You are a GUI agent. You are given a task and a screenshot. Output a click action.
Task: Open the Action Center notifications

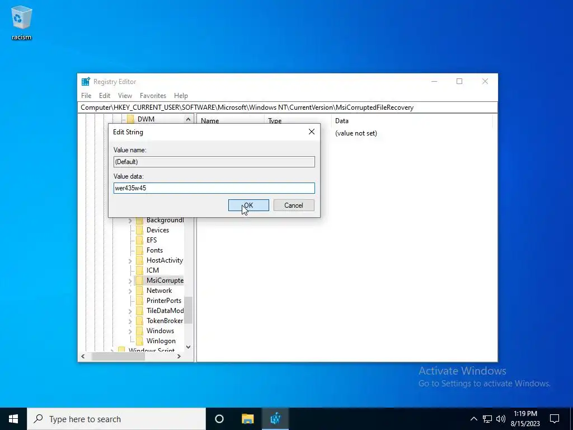pos(555,419)
